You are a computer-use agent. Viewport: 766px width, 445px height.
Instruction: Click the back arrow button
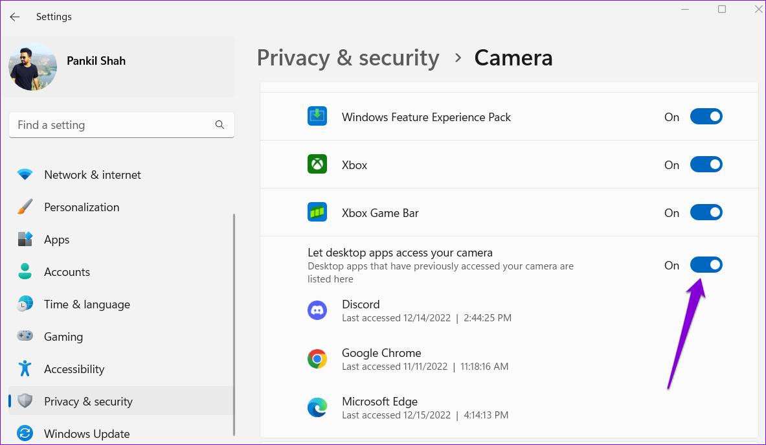(14, 16)
